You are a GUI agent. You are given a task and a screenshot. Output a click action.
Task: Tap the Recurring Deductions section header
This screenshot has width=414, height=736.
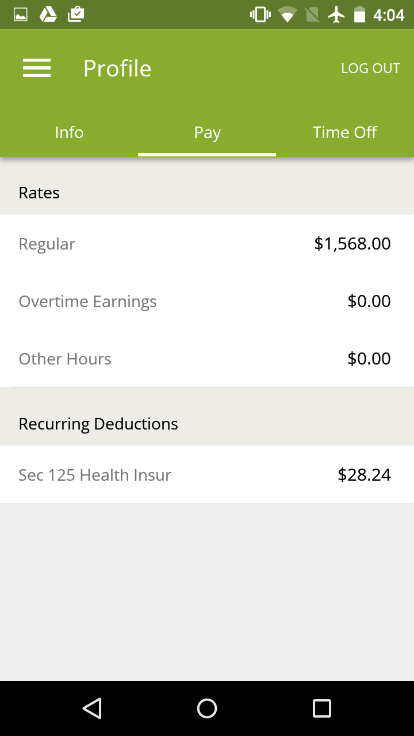(x=98, y=424)
